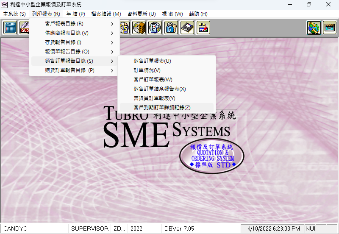
Task: Select 銷貨訂單報告目錄 (S) menu item
Action: click(75, 61)
